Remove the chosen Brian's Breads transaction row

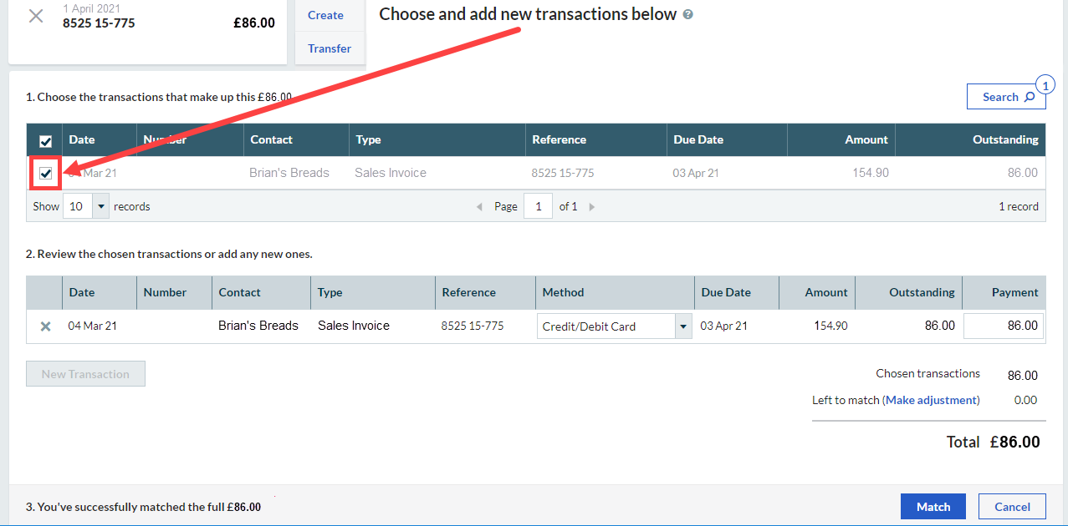(46, 326)
